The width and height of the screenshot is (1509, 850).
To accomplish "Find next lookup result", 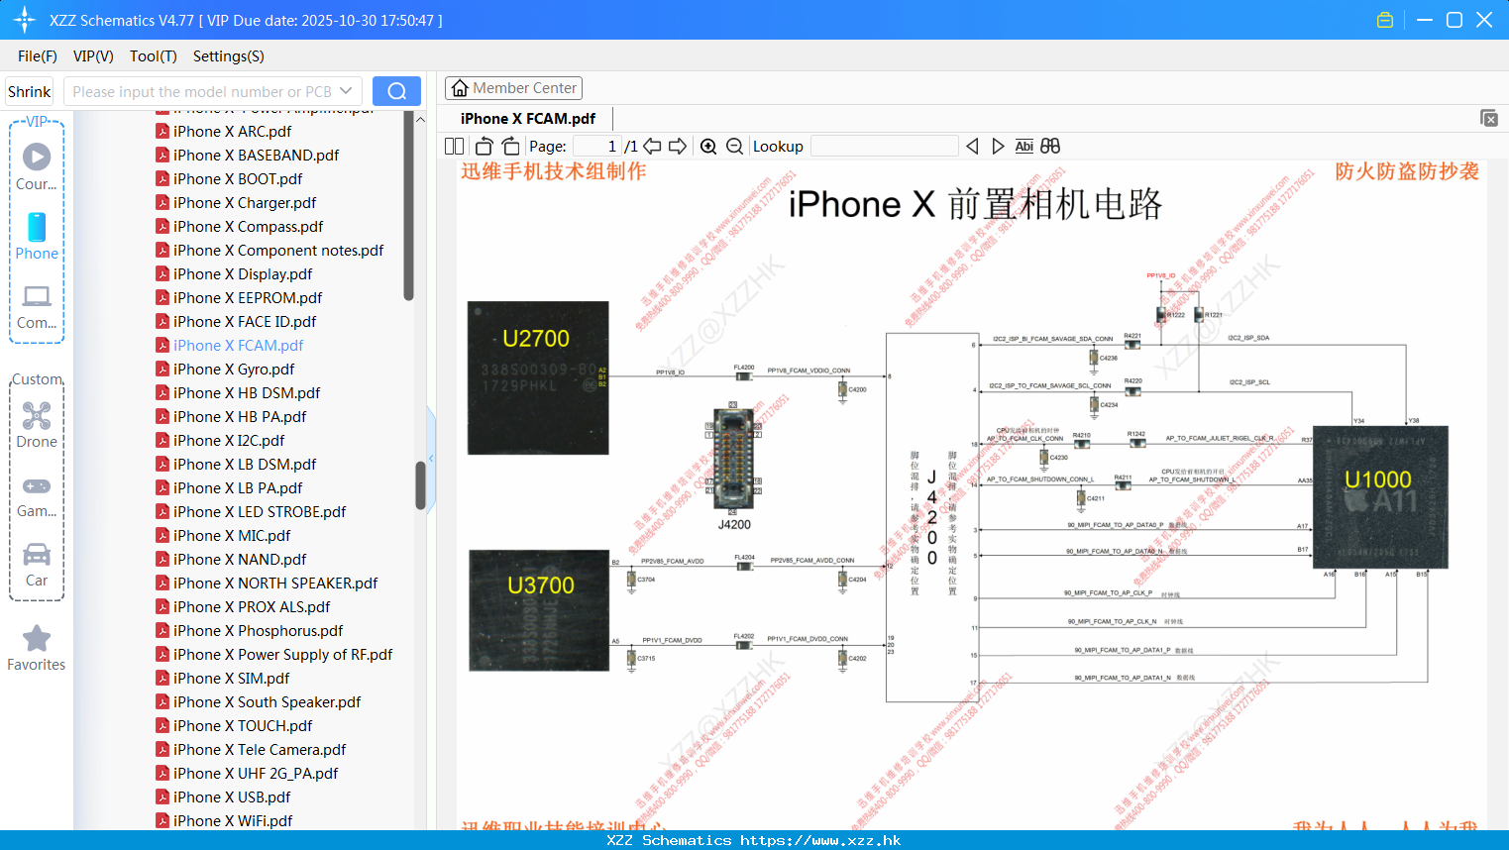I will 998,146.
